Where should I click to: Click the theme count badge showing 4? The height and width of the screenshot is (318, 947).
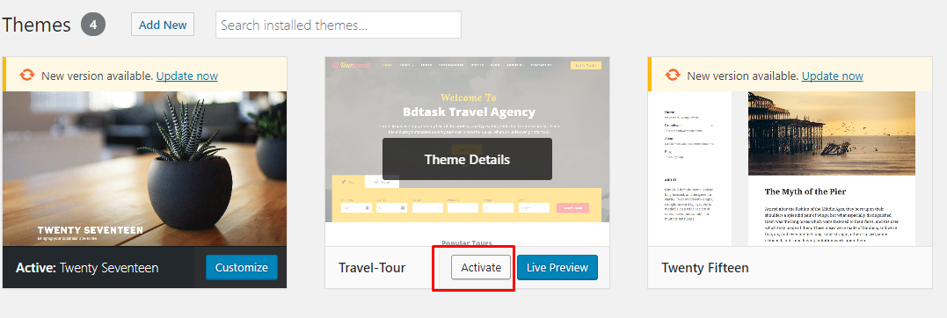[x=93, y=25]
